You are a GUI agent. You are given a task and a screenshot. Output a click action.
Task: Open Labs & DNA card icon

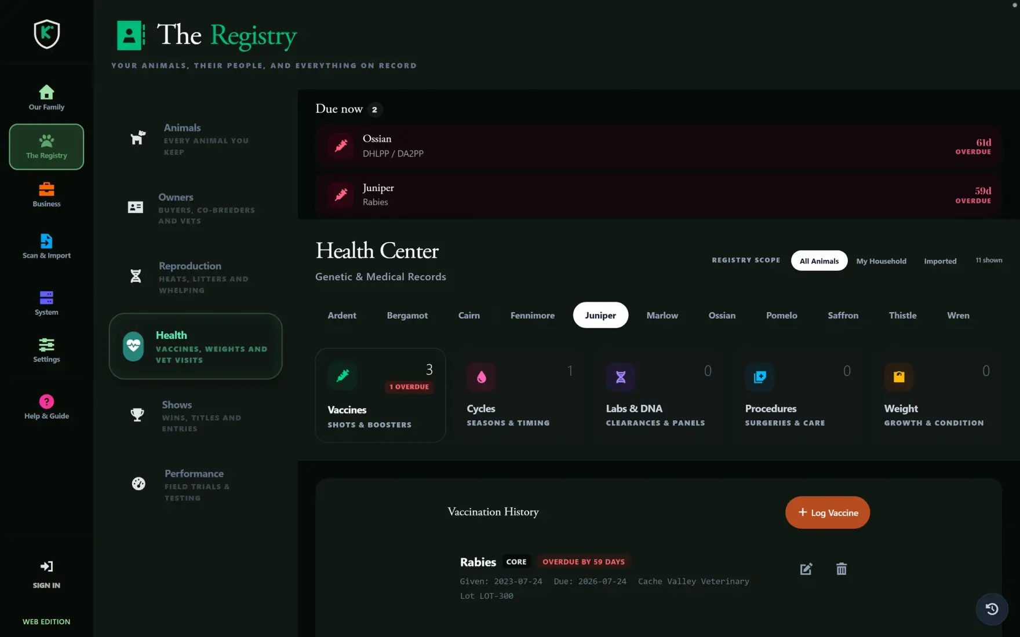(x=621, y=377)
